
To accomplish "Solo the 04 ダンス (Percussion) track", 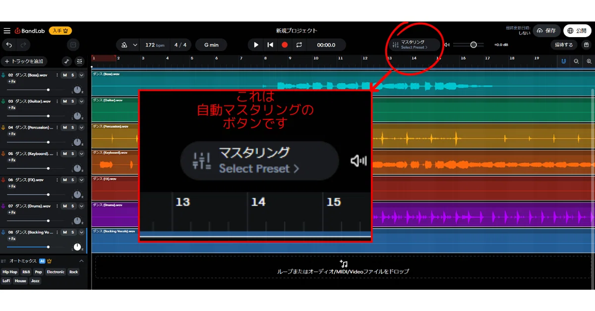I will [x=72, y=127].
